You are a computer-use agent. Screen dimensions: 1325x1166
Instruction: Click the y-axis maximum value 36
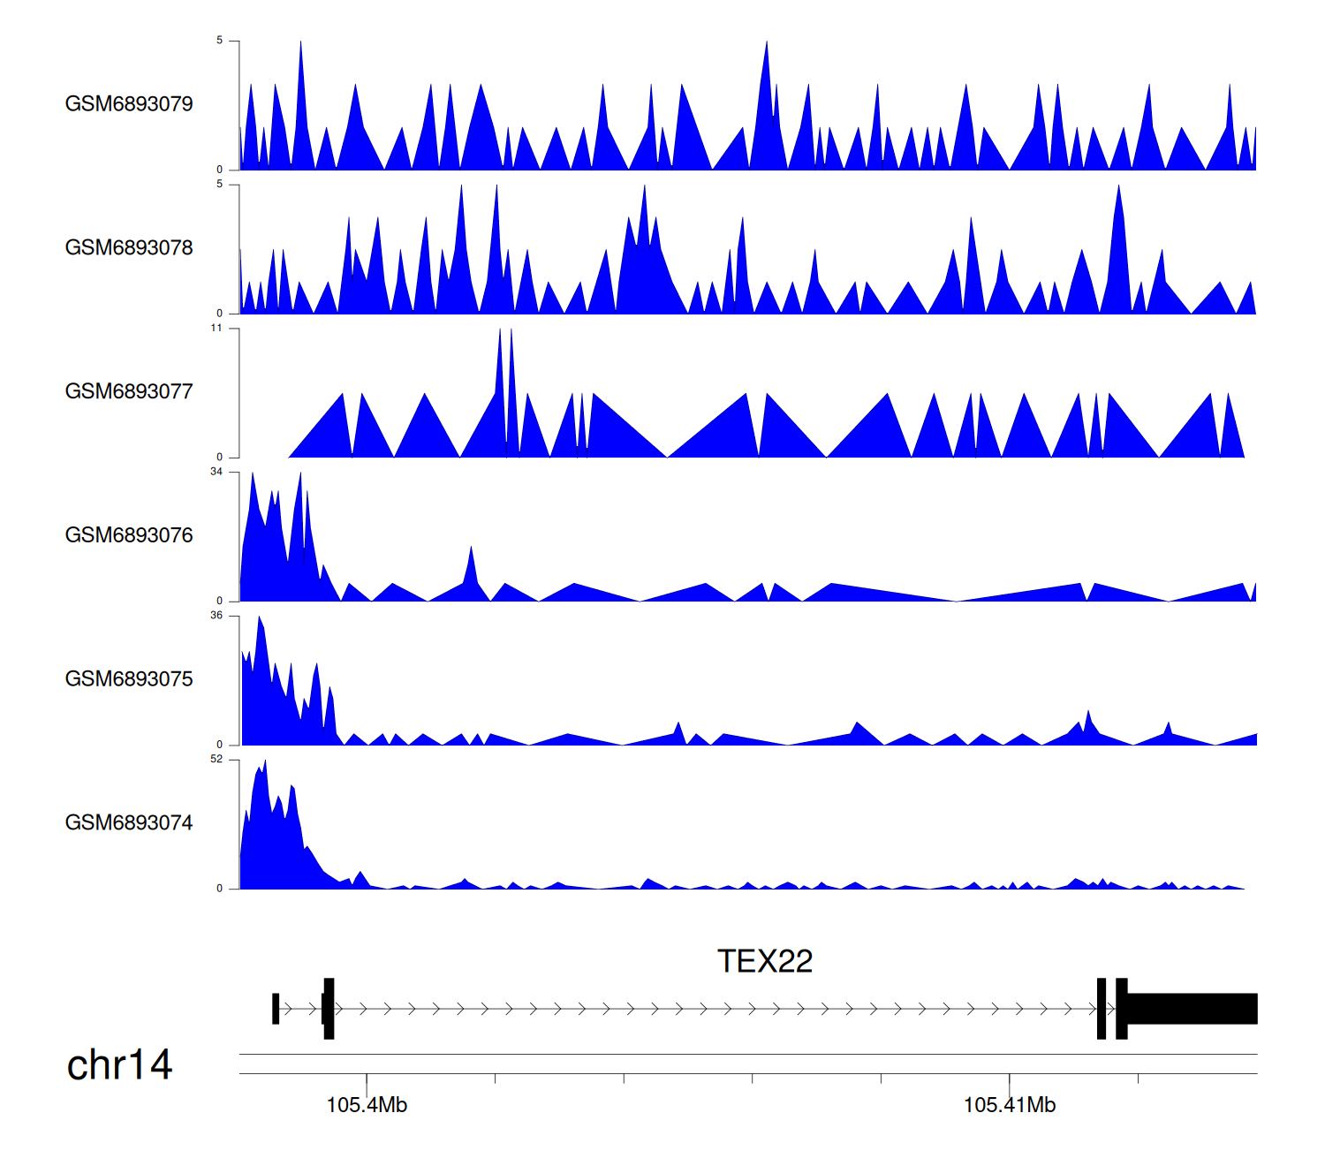pos(216,616)
